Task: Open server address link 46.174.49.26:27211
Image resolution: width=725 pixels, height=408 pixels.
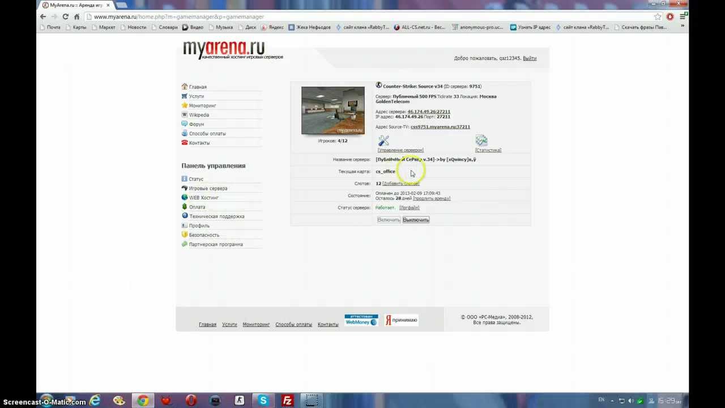Action: [429, 112]
